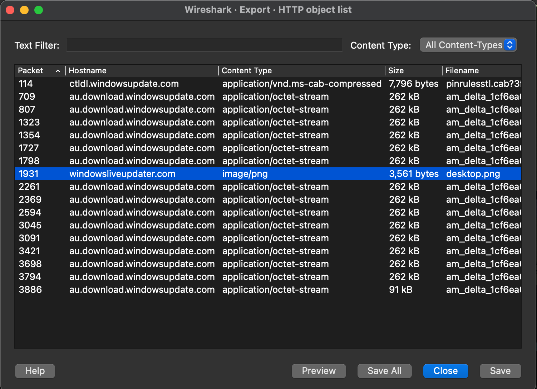Click the 3,561 bytes size cell
Viewport: 537px width, 389px height.
(414, 174)
